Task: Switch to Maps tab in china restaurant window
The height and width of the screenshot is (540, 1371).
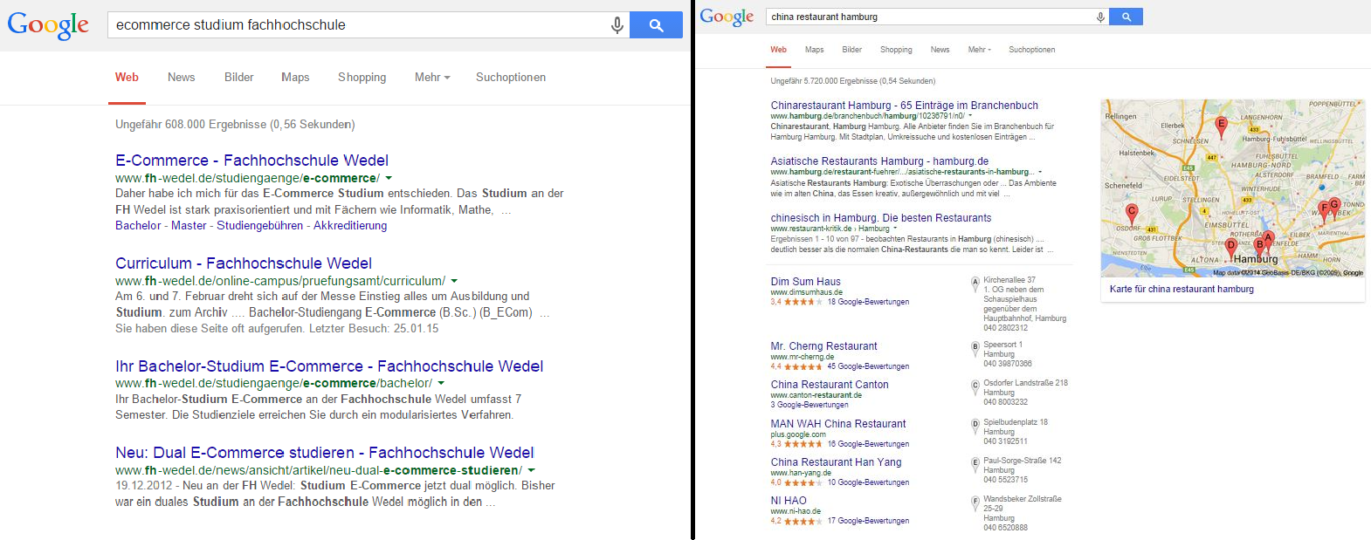Action: coord(814,50)
